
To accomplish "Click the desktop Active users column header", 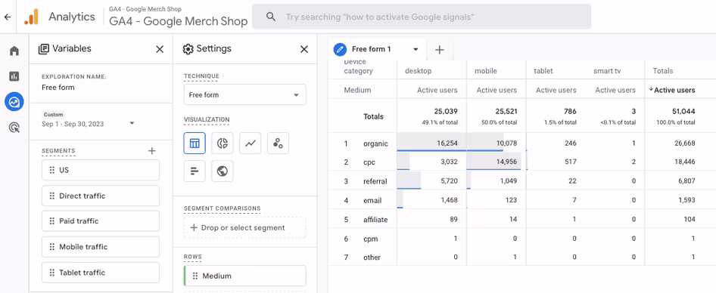I will pos(437,90).
